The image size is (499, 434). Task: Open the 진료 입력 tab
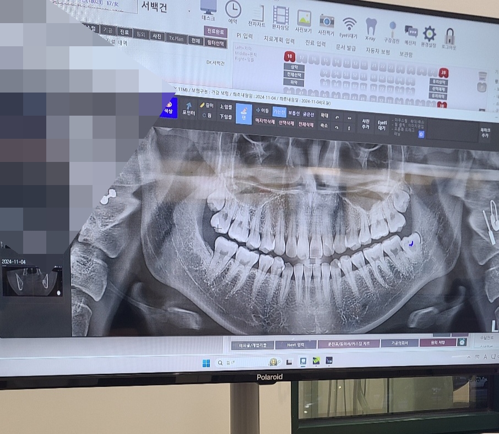[316, 43]
